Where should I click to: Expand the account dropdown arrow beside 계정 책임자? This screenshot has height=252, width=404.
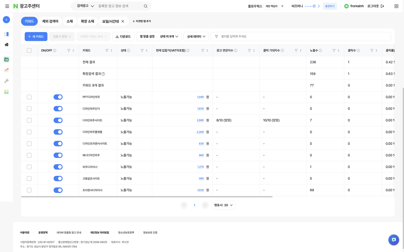coord(282,6)
